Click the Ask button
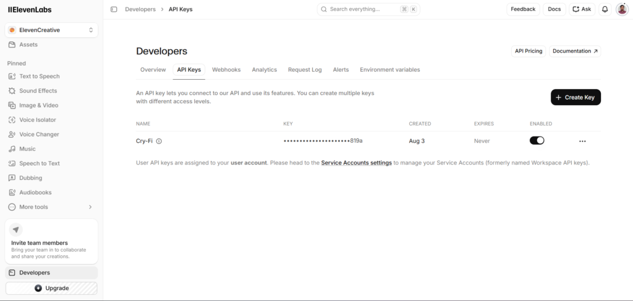Image resolution: width=633 pixels, height=301 pixels. tap(582, 9)
